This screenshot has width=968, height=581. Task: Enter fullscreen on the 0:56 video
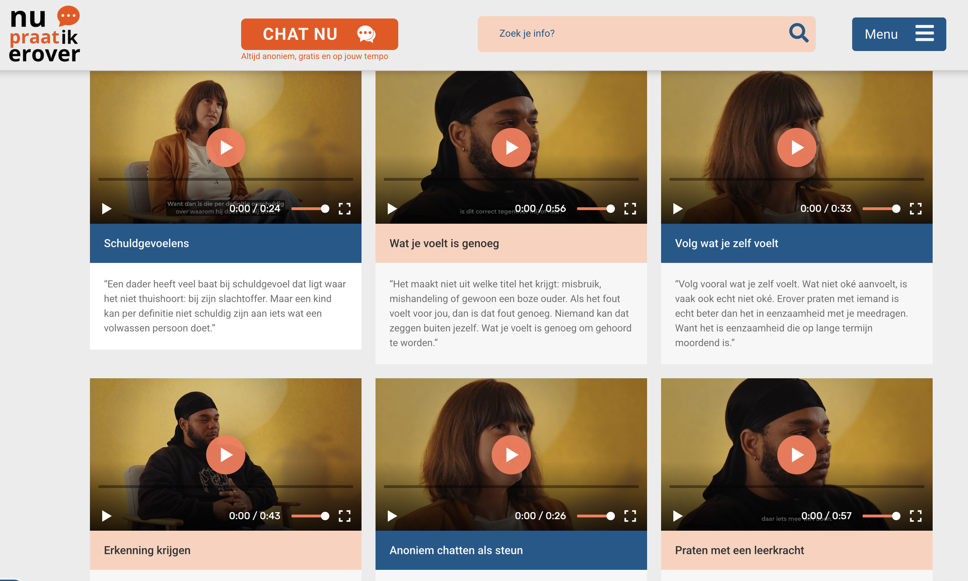[630, 208]
